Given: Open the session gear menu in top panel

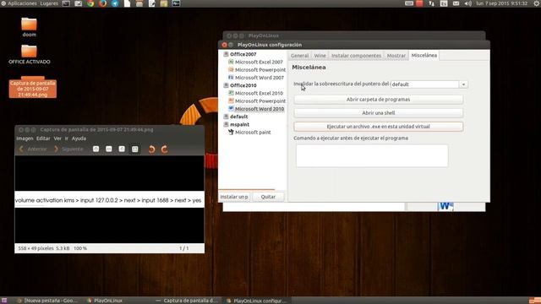Looking at the screenshot, I should pos(537,3).
